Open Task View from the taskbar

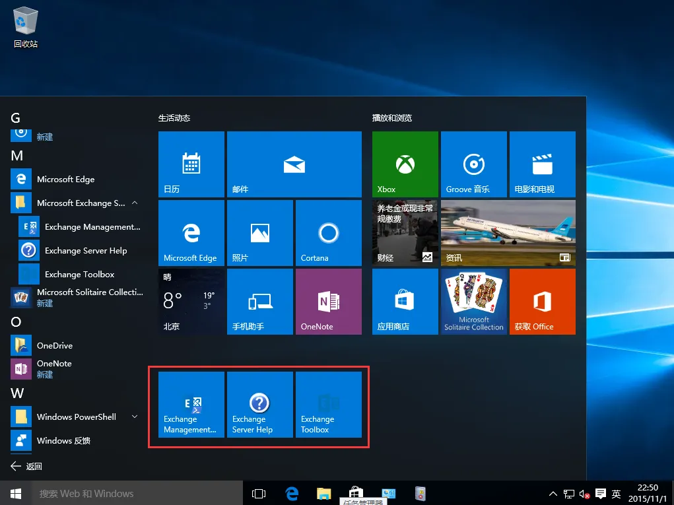pos(259,493)
